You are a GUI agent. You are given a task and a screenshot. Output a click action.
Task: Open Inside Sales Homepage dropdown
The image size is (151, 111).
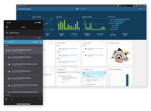24,9
